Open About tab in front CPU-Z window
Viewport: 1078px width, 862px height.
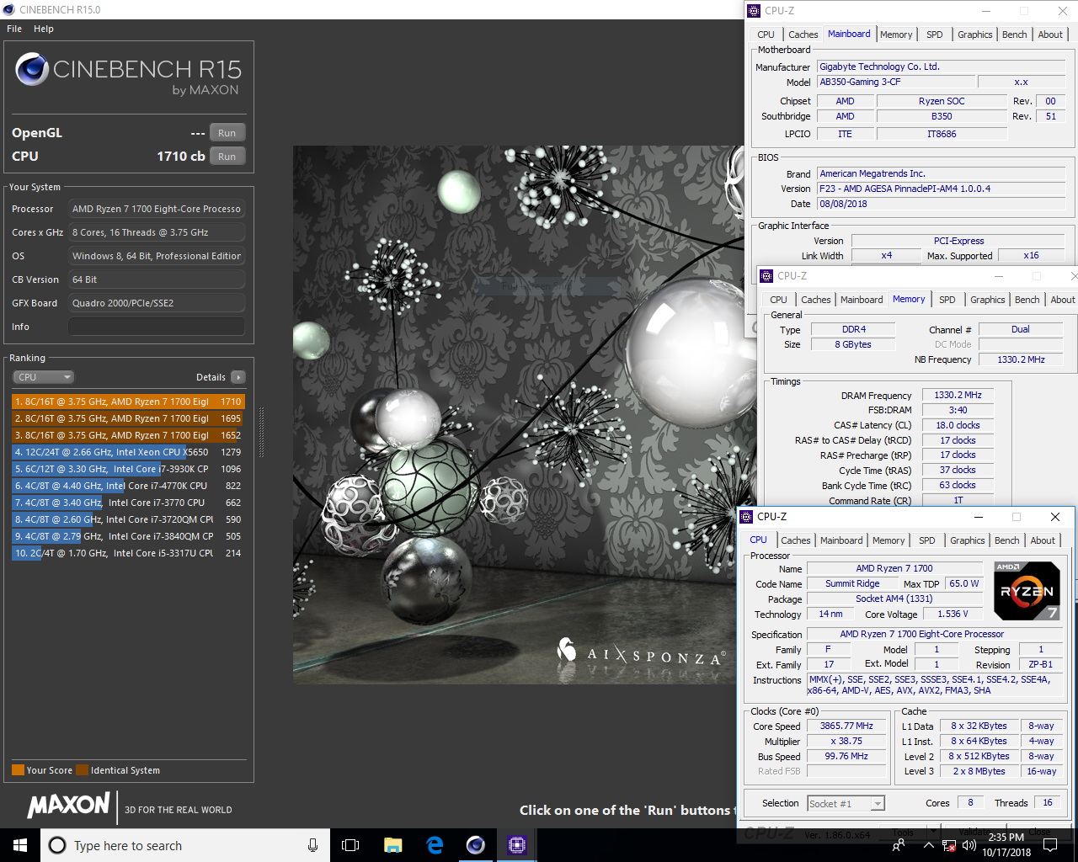(x=1043, y=540)
